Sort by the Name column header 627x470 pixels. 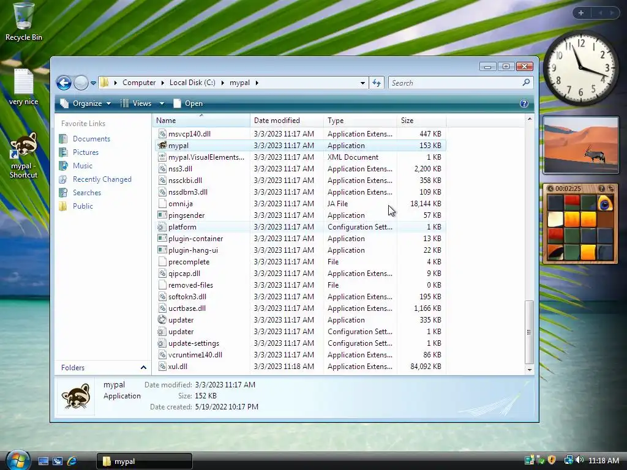tap(201, 121)
